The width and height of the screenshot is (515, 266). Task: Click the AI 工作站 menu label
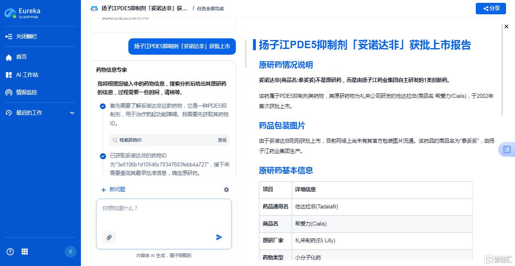[x=27, y=75]
